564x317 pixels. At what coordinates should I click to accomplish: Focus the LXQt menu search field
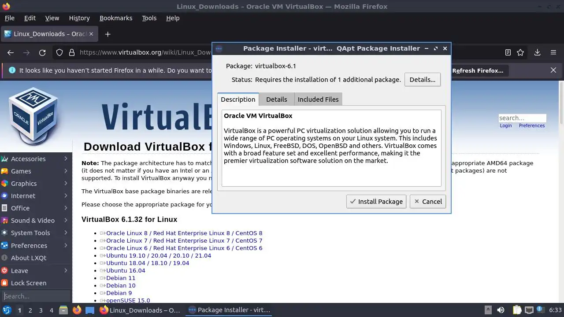(35, 296)
